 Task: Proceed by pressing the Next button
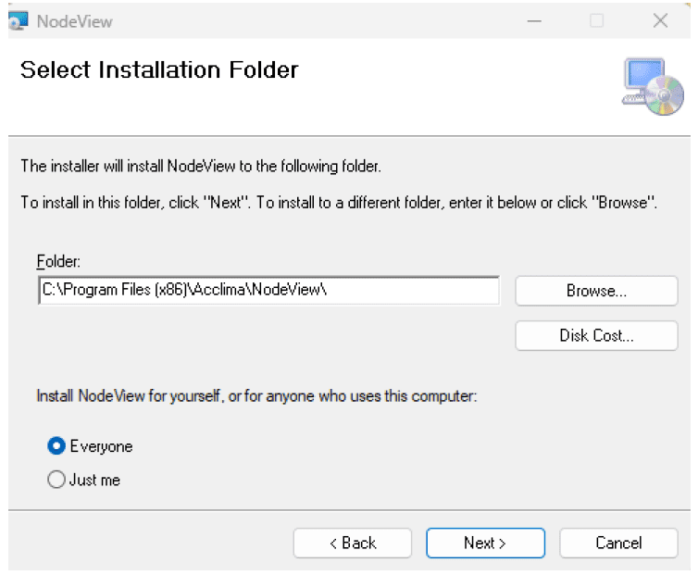pyautogui.click(x=485, y=543)
